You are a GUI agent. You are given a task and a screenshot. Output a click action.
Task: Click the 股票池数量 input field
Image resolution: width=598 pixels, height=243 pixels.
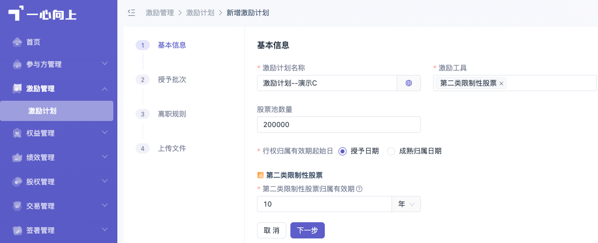(338, 125)
